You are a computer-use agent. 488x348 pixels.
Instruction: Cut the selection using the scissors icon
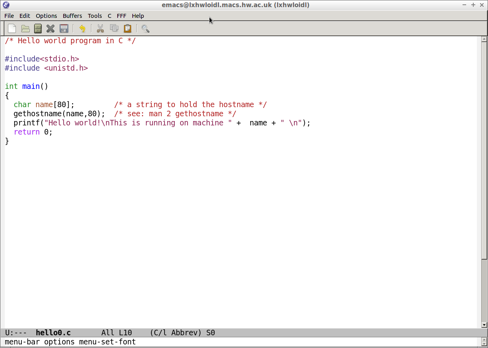[x=100, y=29]
